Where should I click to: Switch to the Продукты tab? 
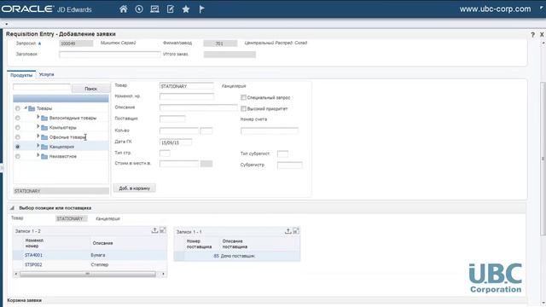[x=21, y=75]
